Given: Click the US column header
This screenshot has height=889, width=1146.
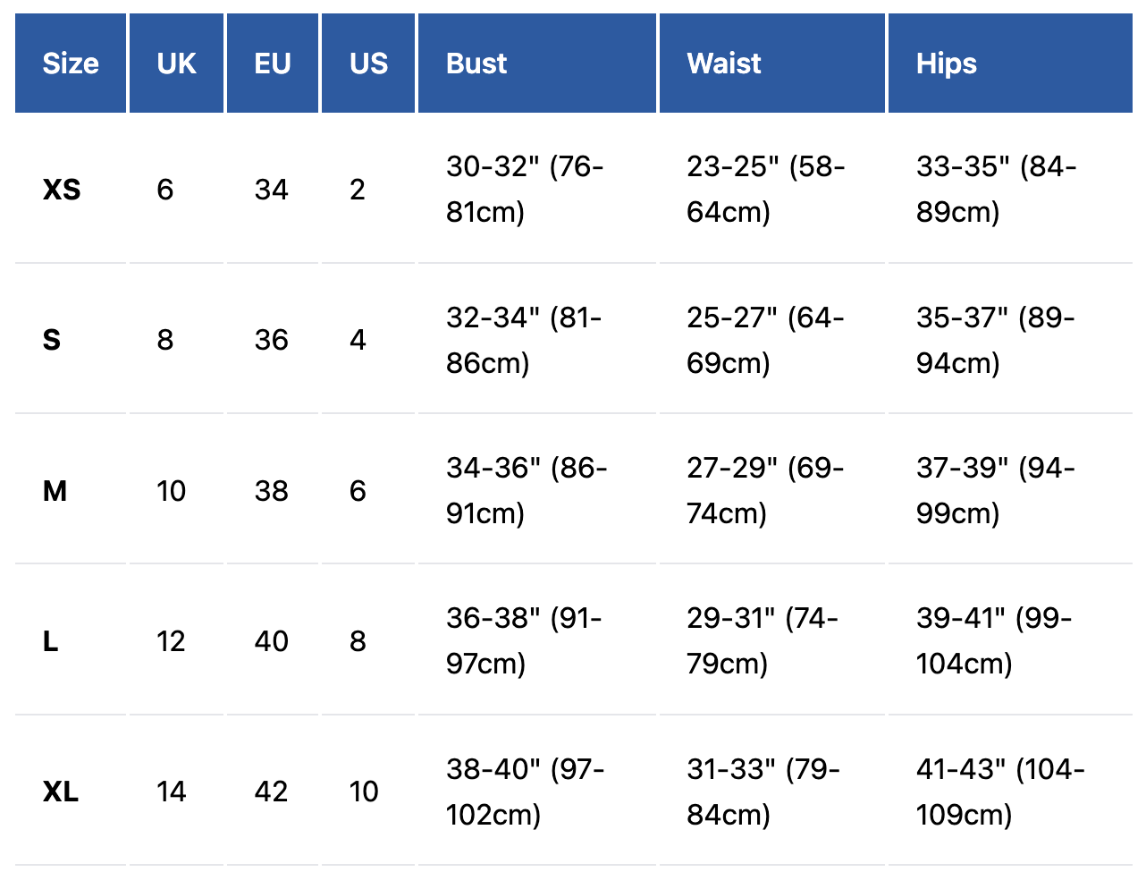Looking at the screenshot, I should 368,63.
